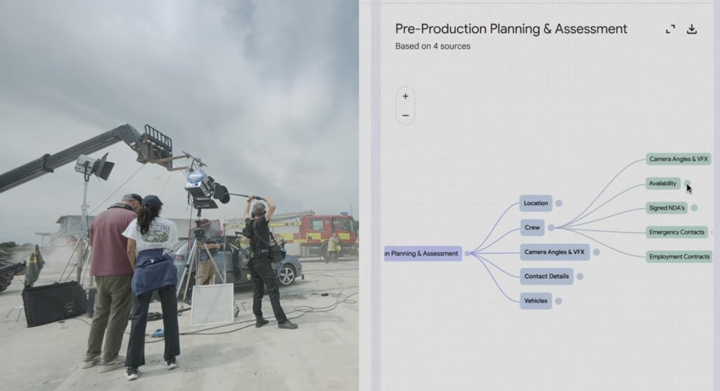This screenshot has width=720, height=391.
Task: Click the film set photo
Action: point(179,195)
